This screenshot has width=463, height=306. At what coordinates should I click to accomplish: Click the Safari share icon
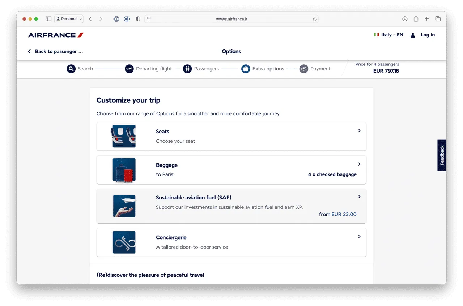pyautogui.click(x=416, y=19)
